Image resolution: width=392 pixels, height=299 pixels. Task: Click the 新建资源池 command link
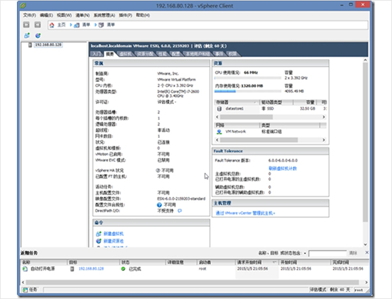(x=113, y=241)
